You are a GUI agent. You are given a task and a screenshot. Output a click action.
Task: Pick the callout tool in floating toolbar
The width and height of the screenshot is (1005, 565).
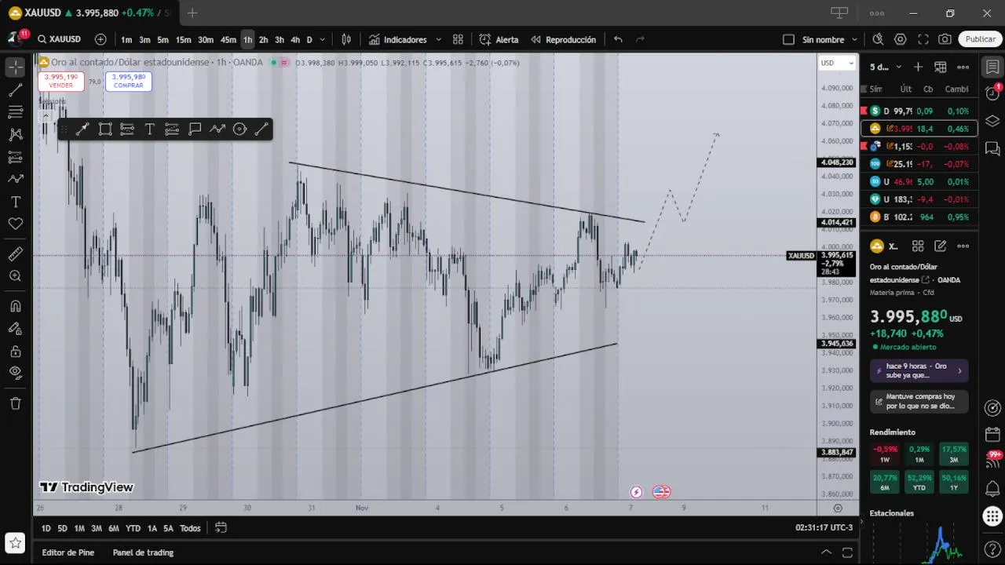click(x=195, y=129)
